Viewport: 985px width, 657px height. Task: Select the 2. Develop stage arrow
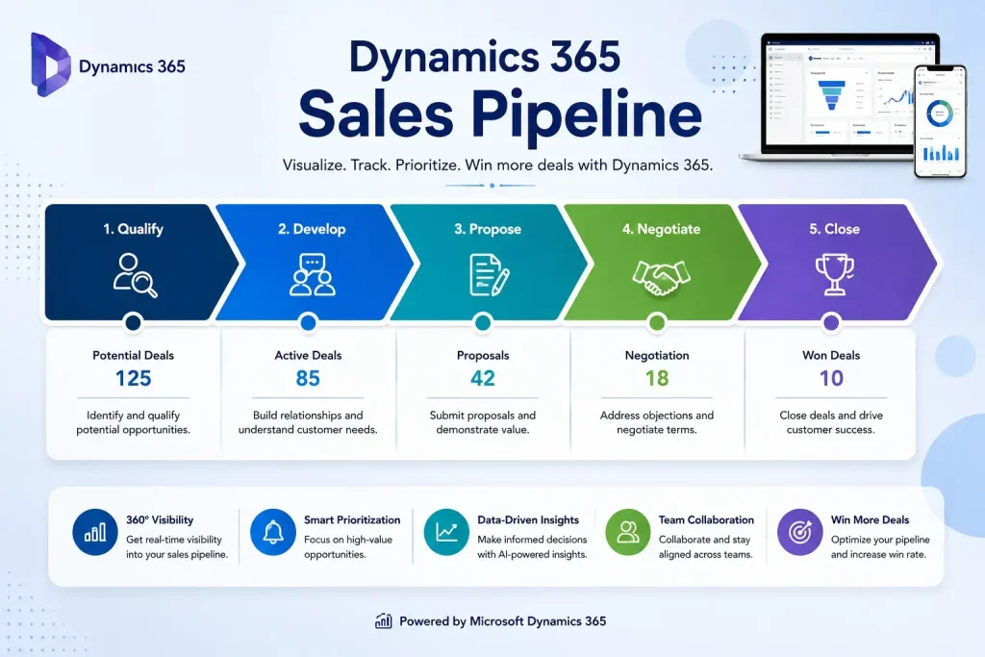[x=315, y=262]
